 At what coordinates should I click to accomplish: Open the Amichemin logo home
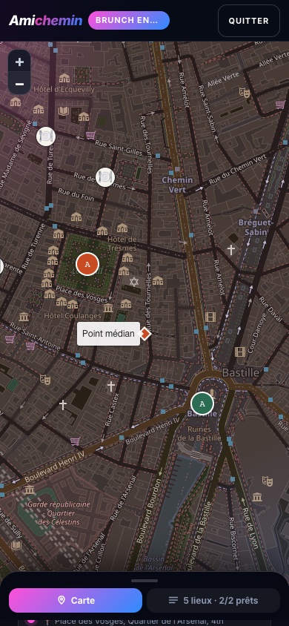(x=45, y=21)
